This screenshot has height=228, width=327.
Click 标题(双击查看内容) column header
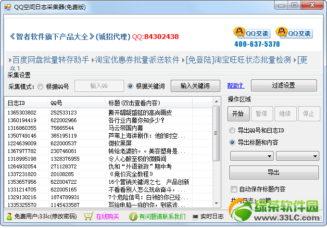[149, 103]
